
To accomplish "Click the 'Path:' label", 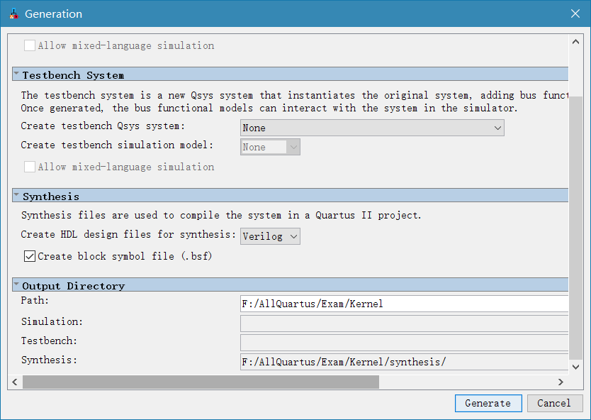I will pyautogui.click(x=35, y=300).
